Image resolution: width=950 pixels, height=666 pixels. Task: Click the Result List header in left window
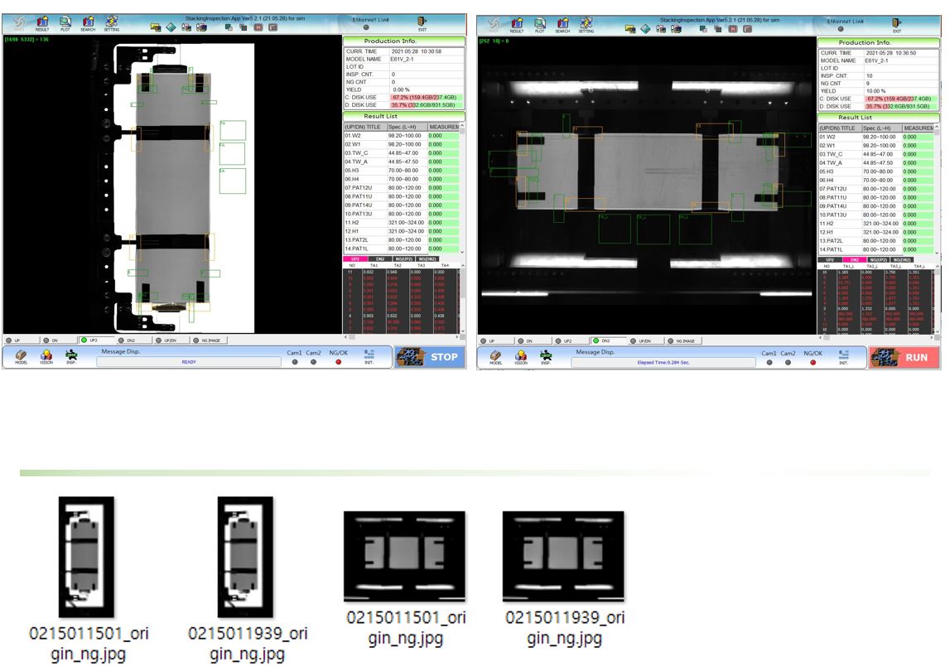pos(403,116)
